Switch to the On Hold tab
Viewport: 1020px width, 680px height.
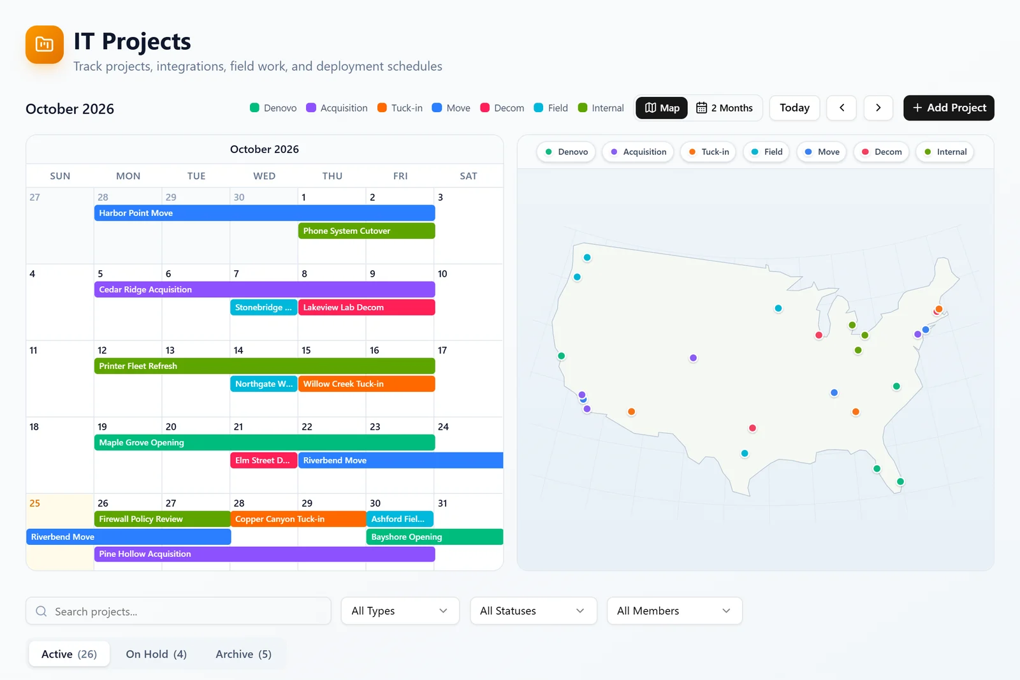(x=156, y=654)
